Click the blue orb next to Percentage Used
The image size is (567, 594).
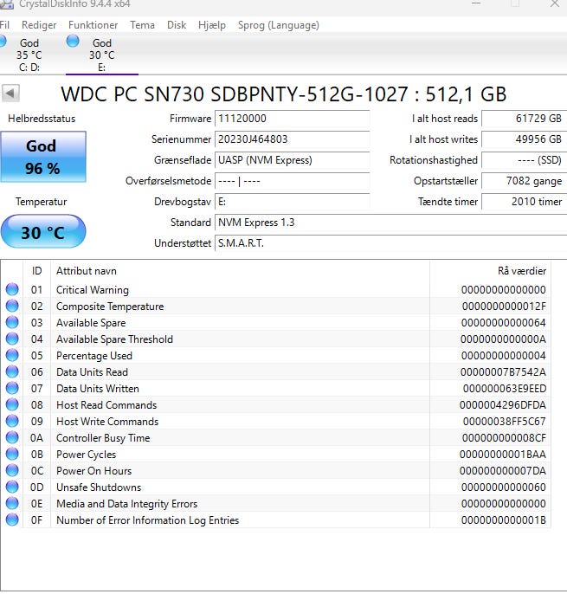point(12,356)
